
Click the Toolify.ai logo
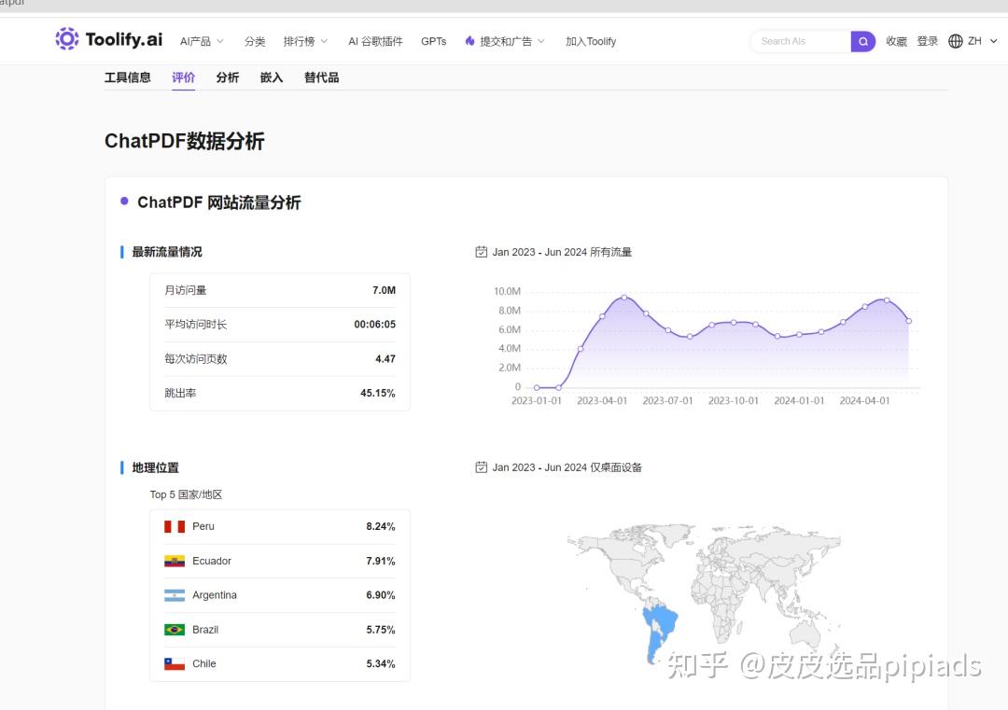click(x=108, y=39)
